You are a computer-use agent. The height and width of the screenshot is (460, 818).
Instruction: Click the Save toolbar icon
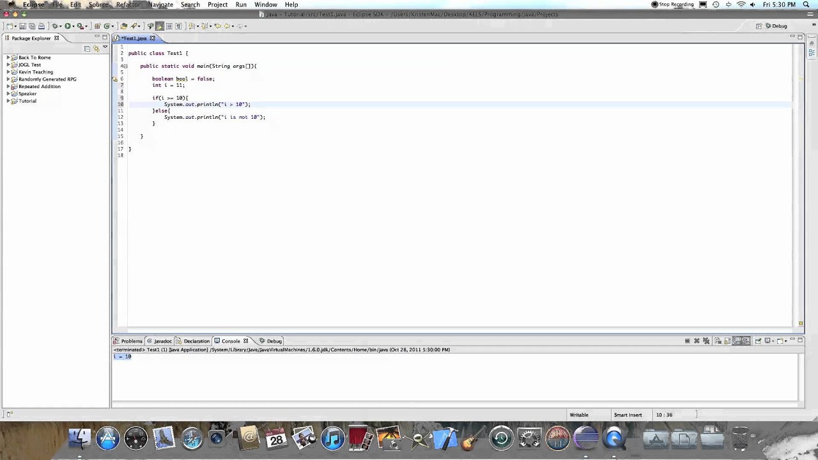pos(22,26)
